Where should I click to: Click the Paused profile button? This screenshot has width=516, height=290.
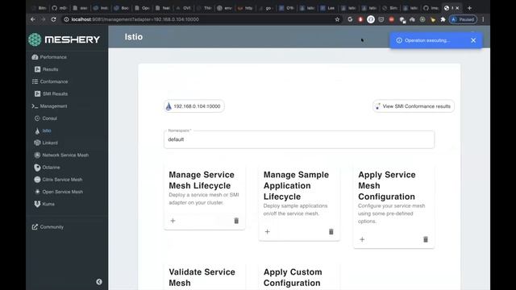pyautogui.click(x=463, y=19)
